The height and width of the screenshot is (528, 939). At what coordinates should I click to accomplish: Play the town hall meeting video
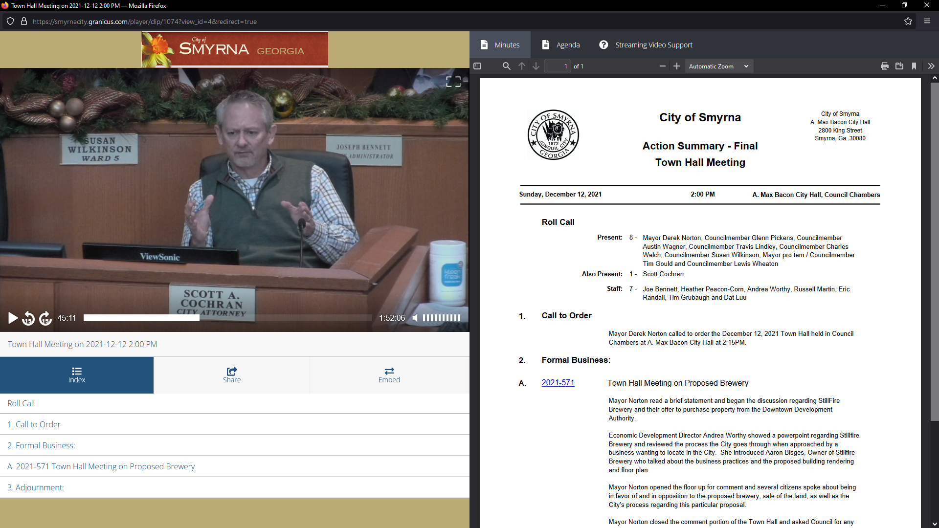13,318
